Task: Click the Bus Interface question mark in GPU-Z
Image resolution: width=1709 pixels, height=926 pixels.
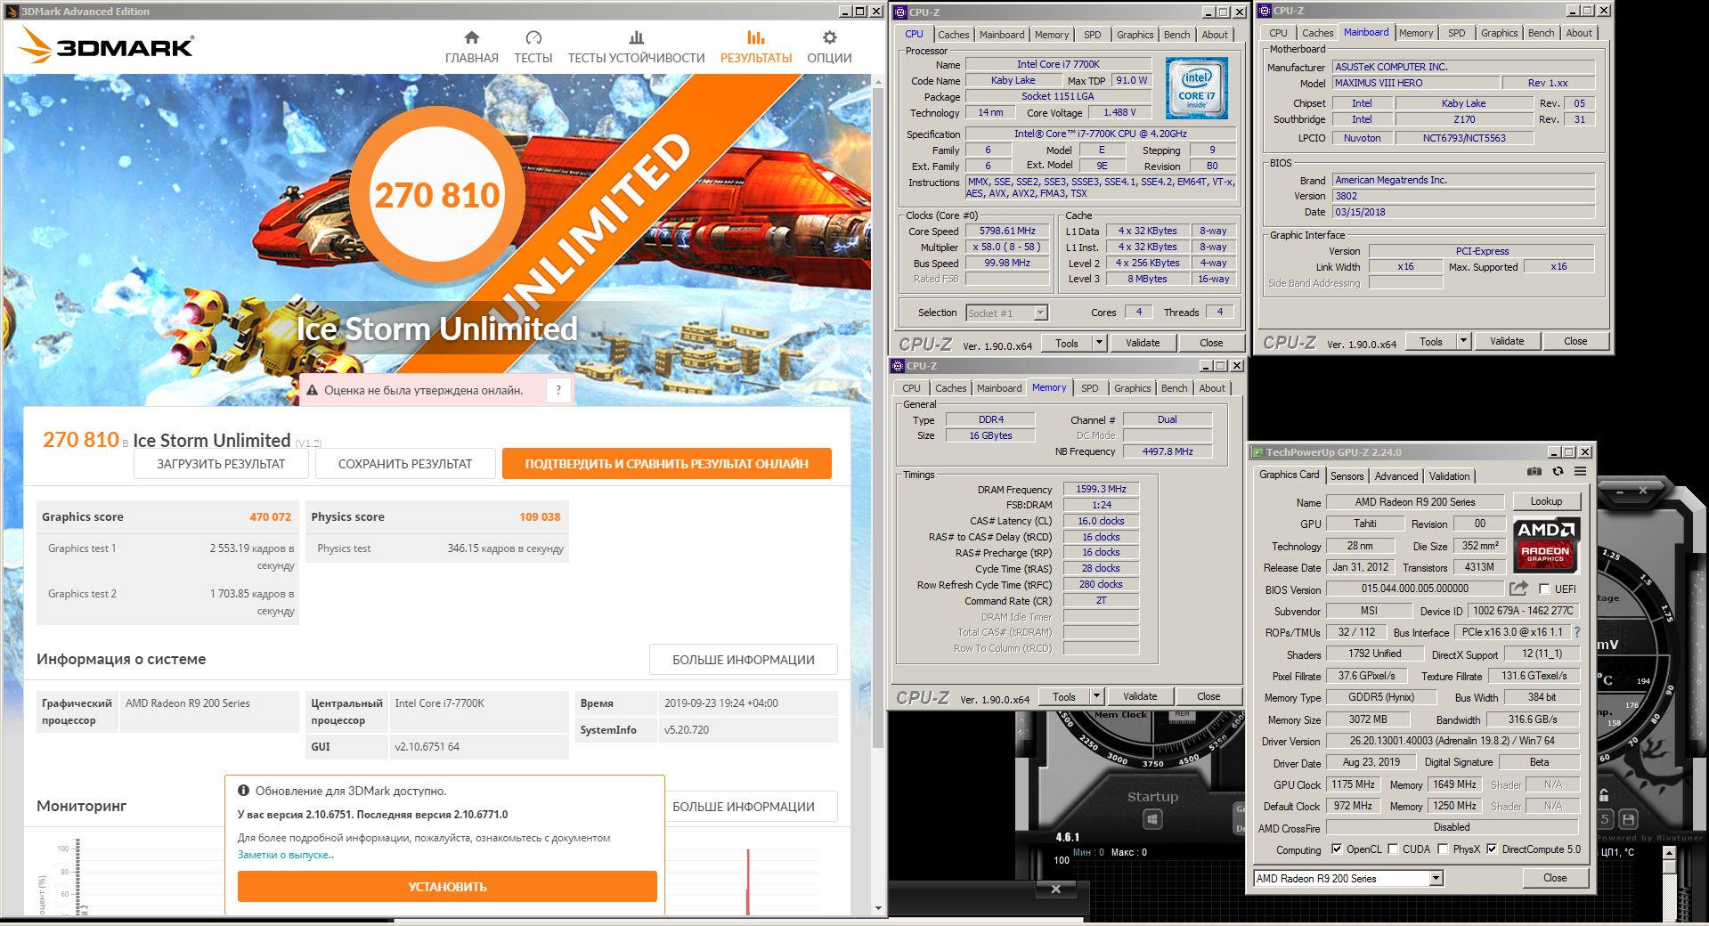Action: point(1576,632)
